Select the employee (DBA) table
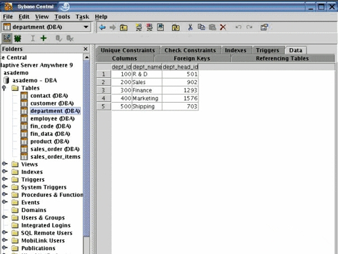The image size is (338, 254). (x=52, y=119)
